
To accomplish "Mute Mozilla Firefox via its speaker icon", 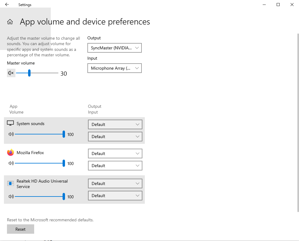I will click(x=11, y=163).
